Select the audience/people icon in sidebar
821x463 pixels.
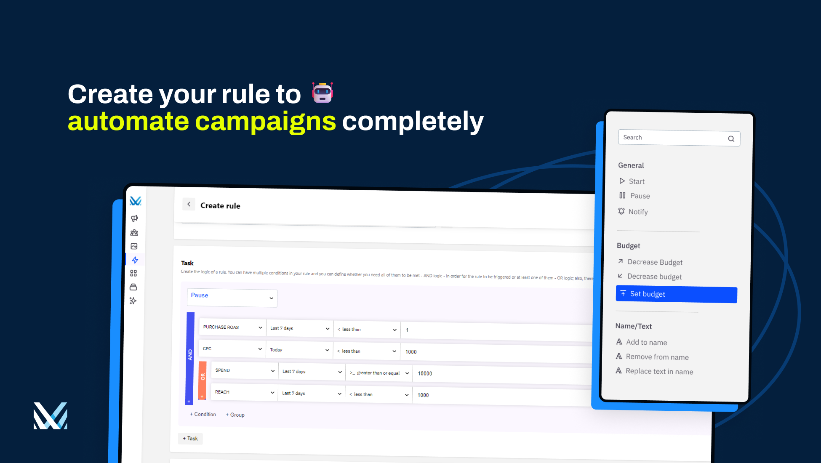135,232
